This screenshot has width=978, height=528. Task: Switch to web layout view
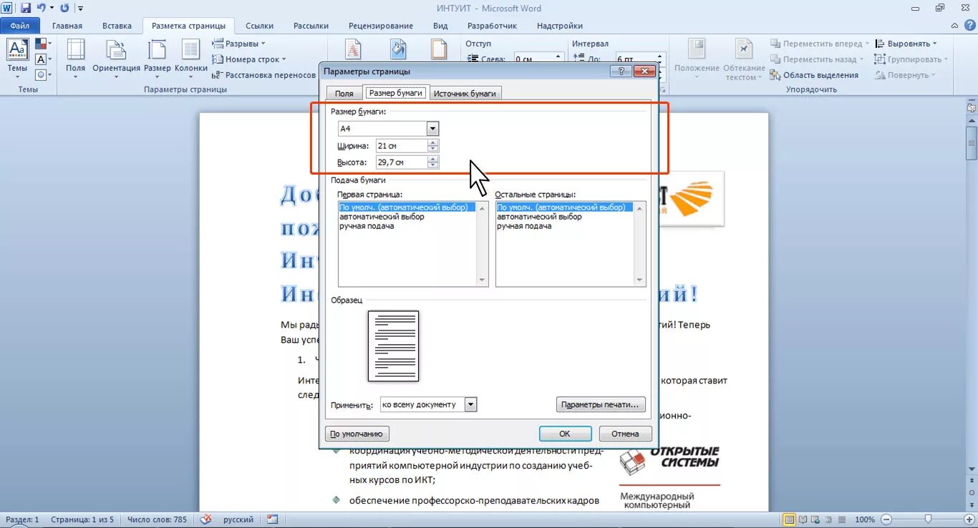814,519
